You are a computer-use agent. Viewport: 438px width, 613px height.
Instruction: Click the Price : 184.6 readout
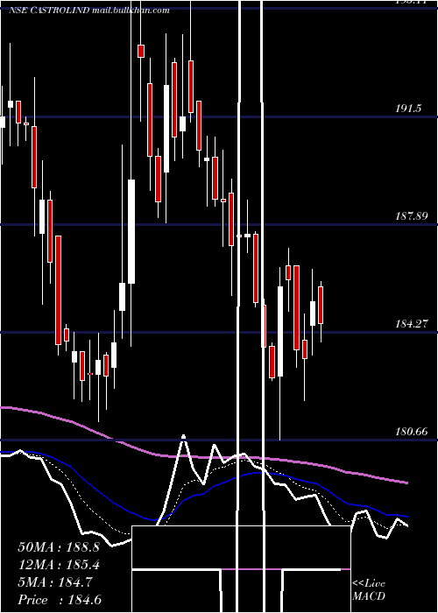click(60, 600)
